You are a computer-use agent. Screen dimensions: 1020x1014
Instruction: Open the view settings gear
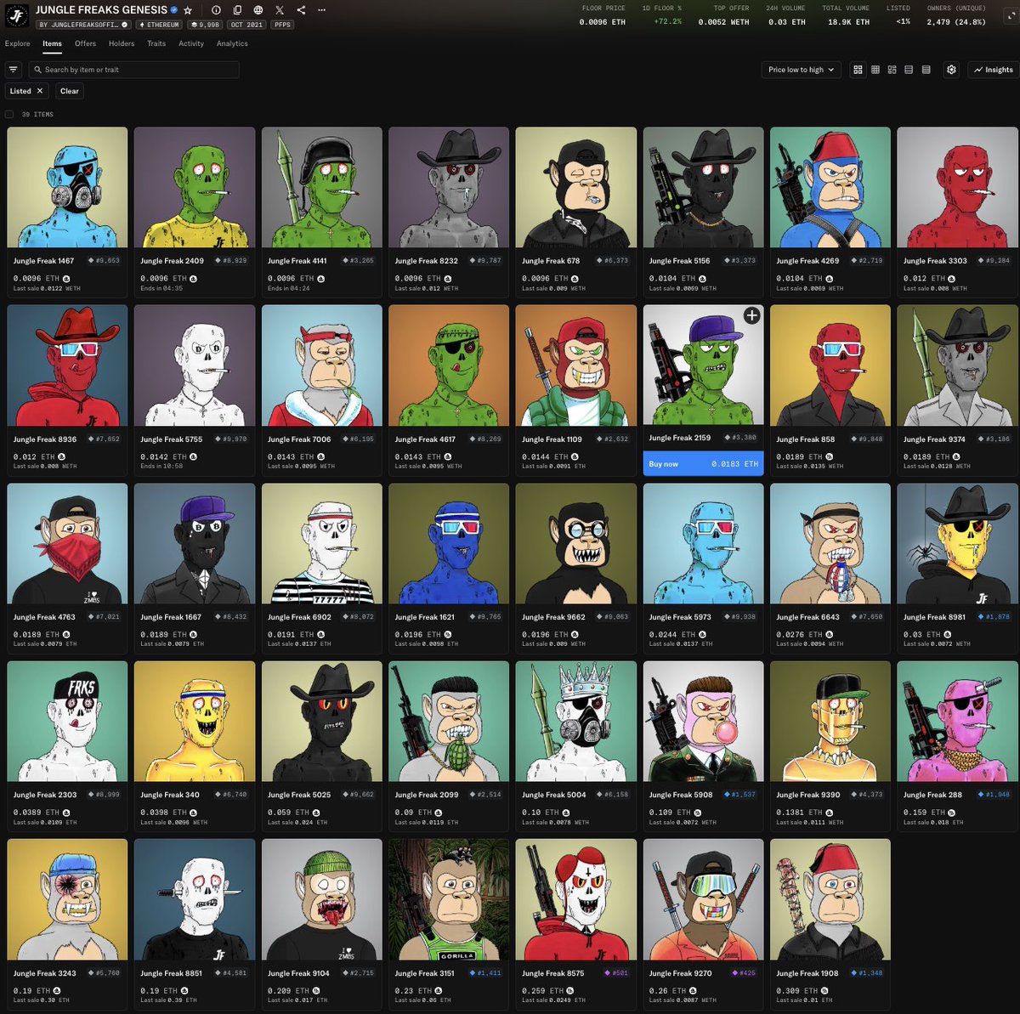[x=951, y=70]
